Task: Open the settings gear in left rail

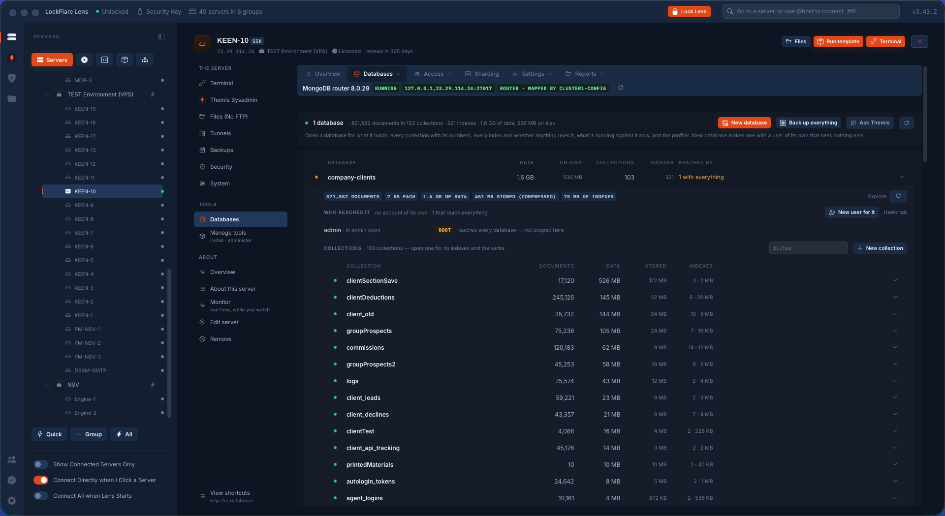Action: [x=12, y=501]
